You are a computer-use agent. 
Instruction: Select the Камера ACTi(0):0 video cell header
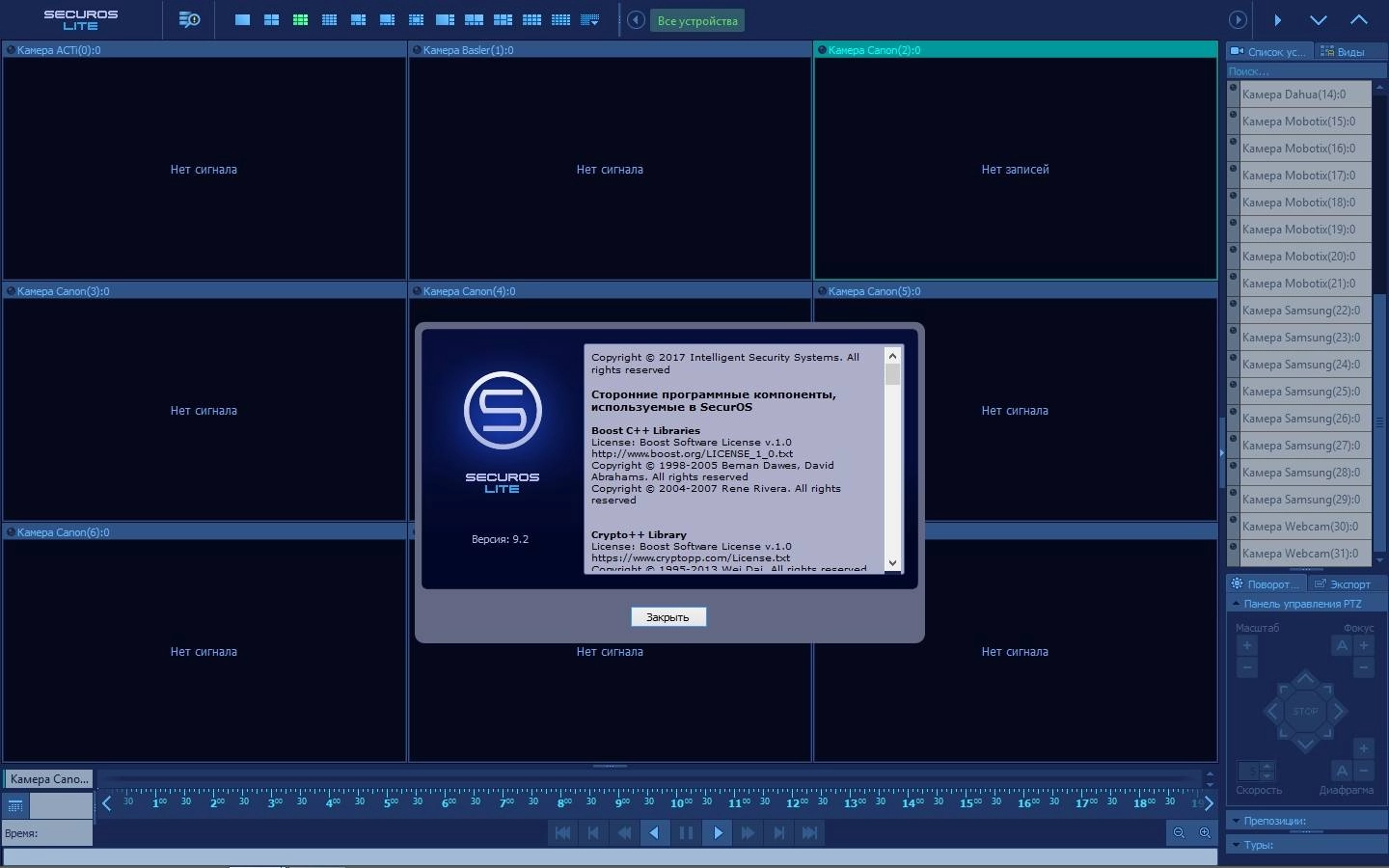[204, 49]
